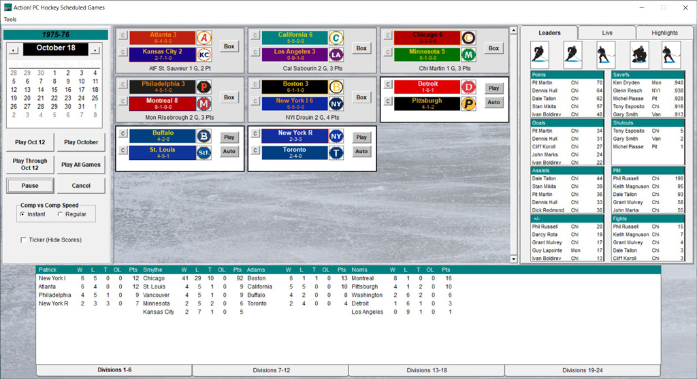The width and height of the screenshot is (697, 379).
Task: Click the first skater icon above Points
Action: click(x=540, y=54)
